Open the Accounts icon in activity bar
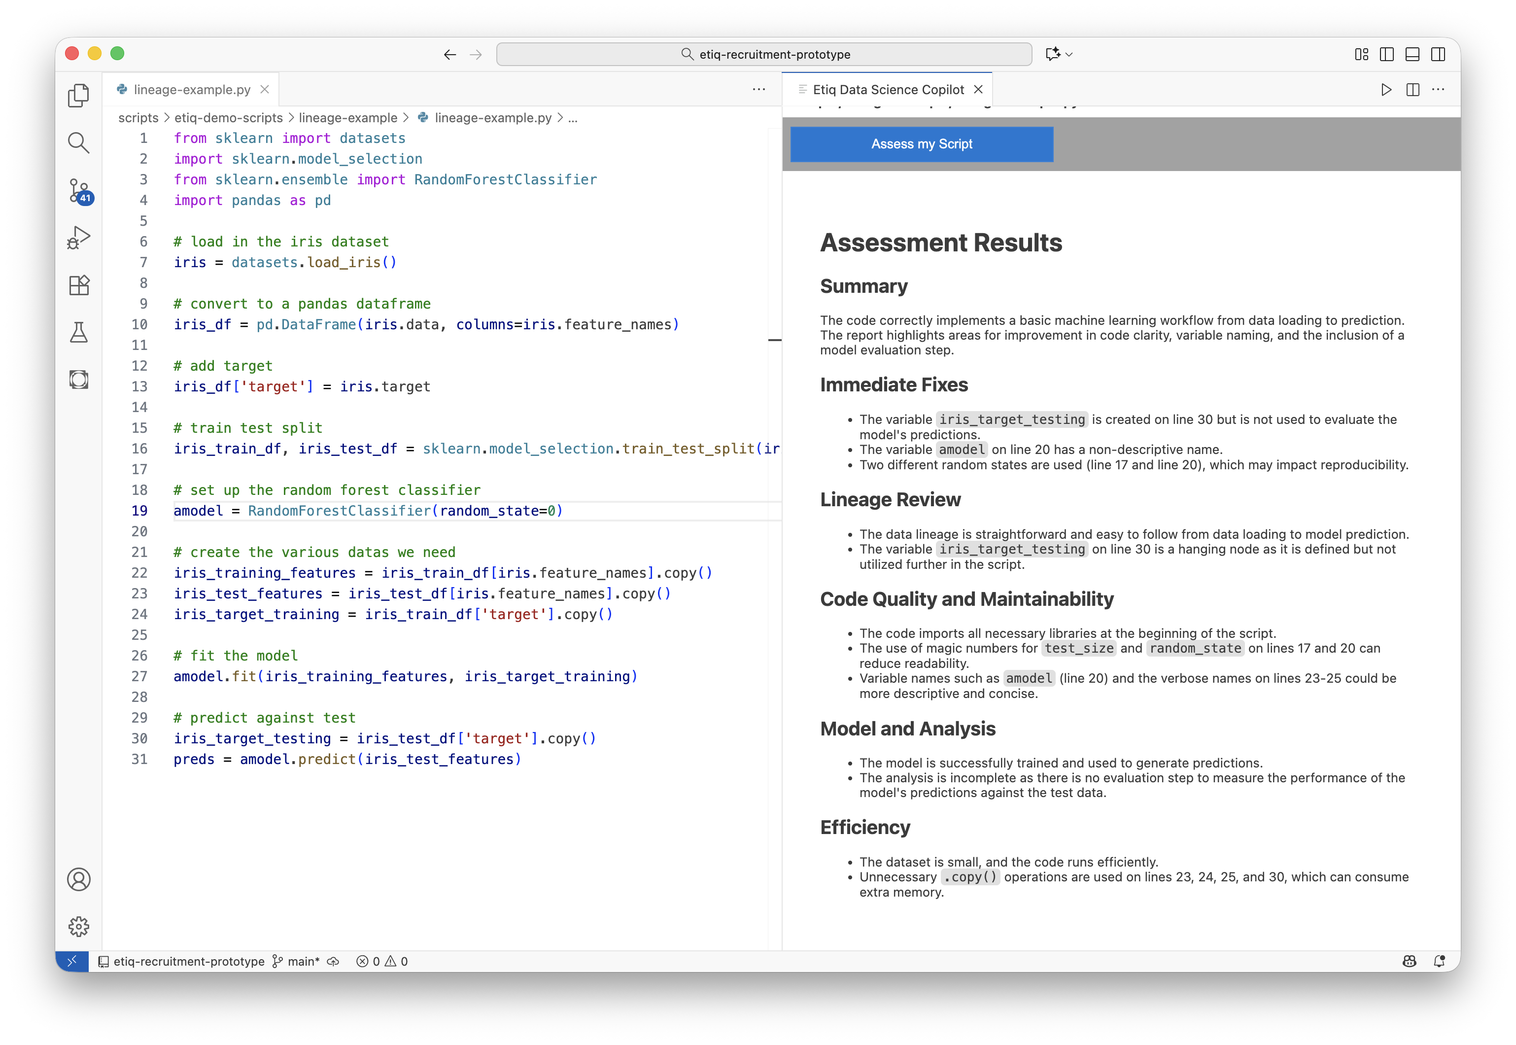Viewport: 1516px width, 1045px height. 78,879
